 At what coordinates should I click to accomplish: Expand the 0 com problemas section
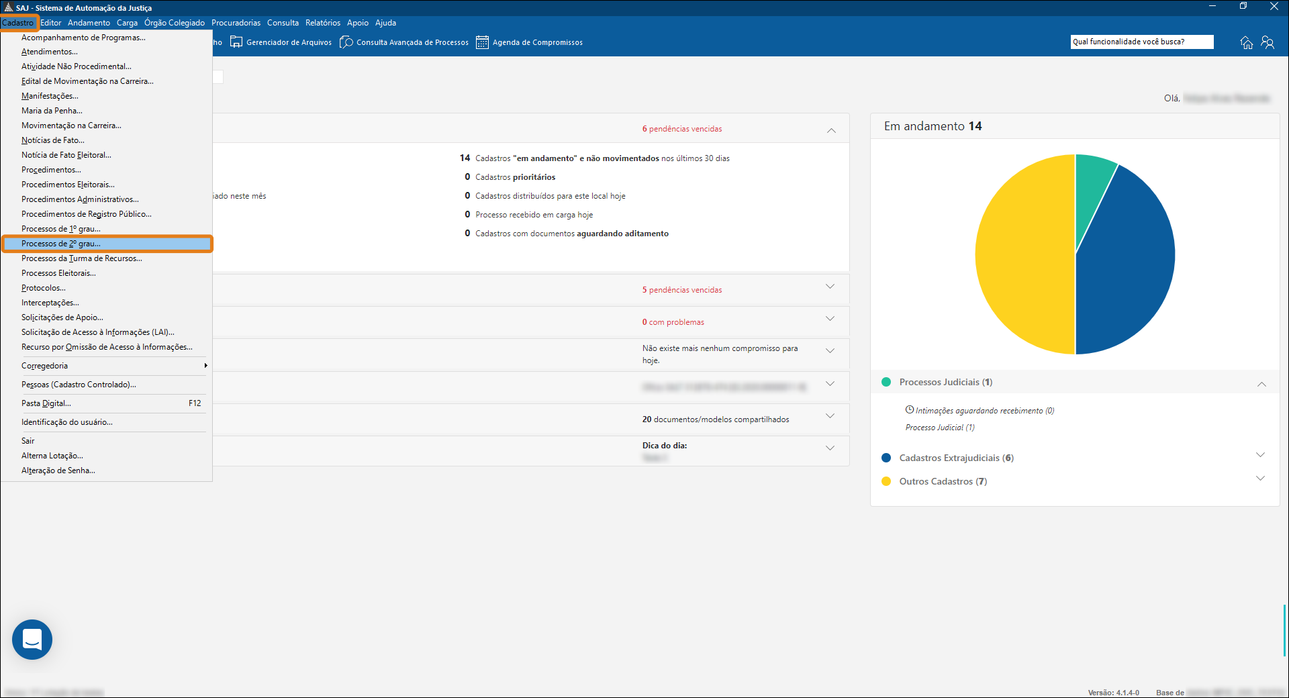[830, 319]
